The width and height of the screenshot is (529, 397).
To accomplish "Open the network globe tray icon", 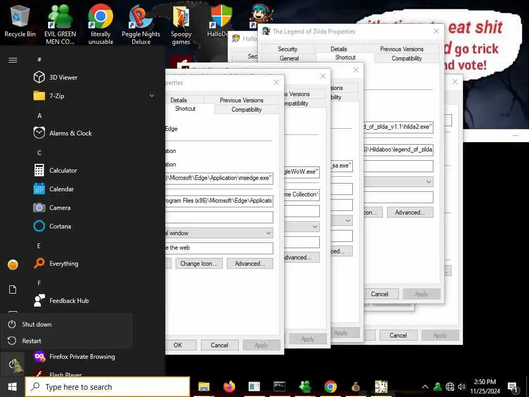I will coord(450,387).
